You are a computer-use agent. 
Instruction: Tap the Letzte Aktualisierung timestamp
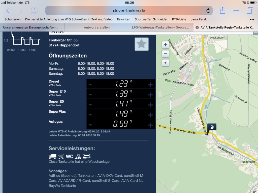click(74, 135)
